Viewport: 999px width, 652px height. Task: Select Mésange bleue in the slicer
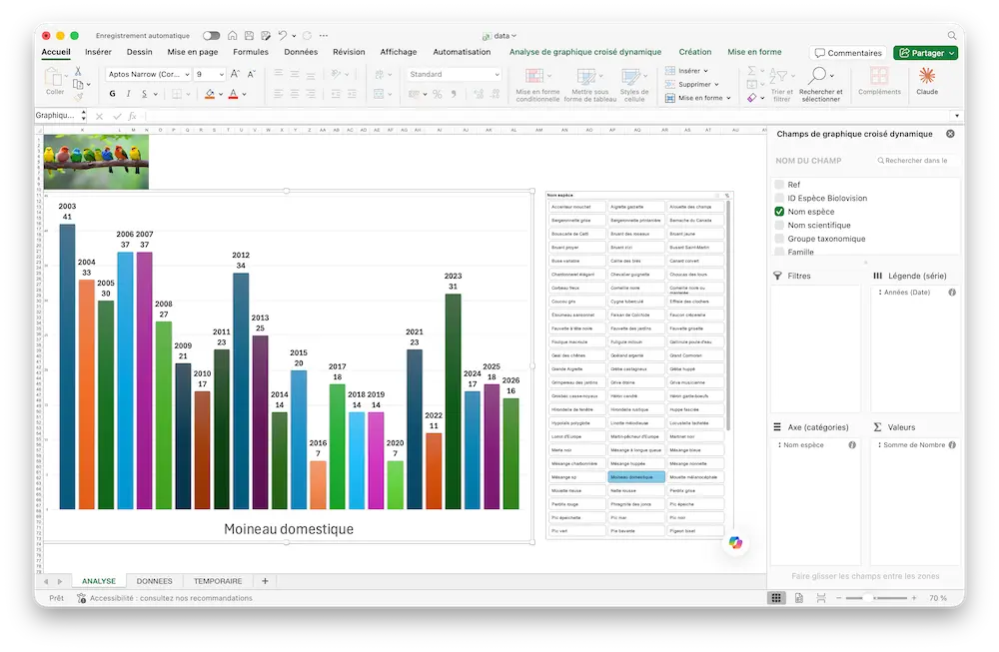695,449
